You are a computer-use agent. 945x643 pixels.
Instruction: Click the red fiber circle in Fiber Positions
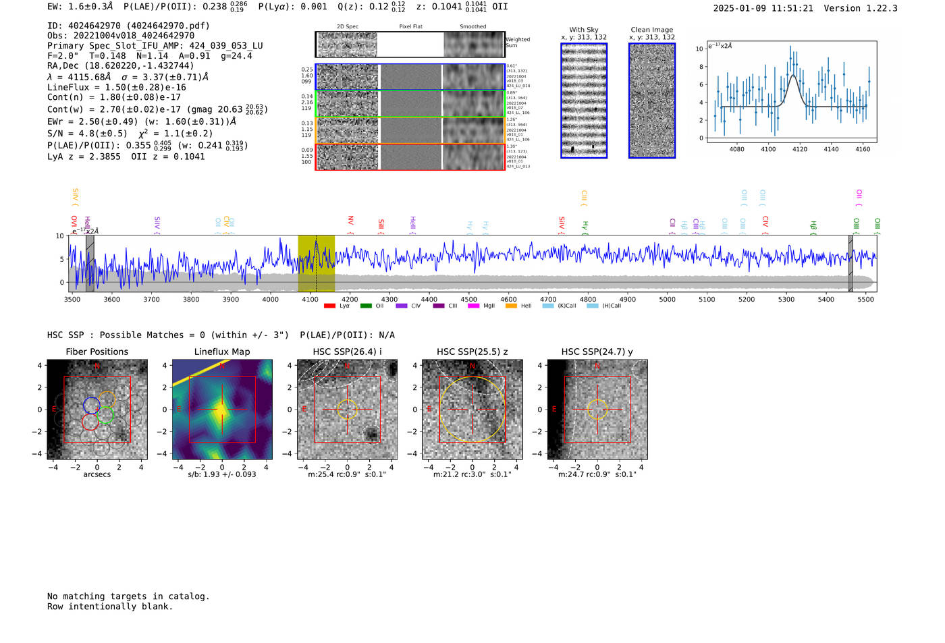click(90, 422)
